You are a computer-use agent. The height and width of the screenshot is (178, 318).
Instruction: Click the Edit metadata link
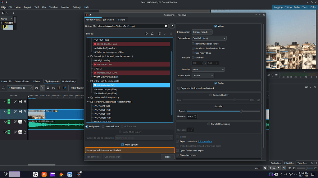point(205,141)
